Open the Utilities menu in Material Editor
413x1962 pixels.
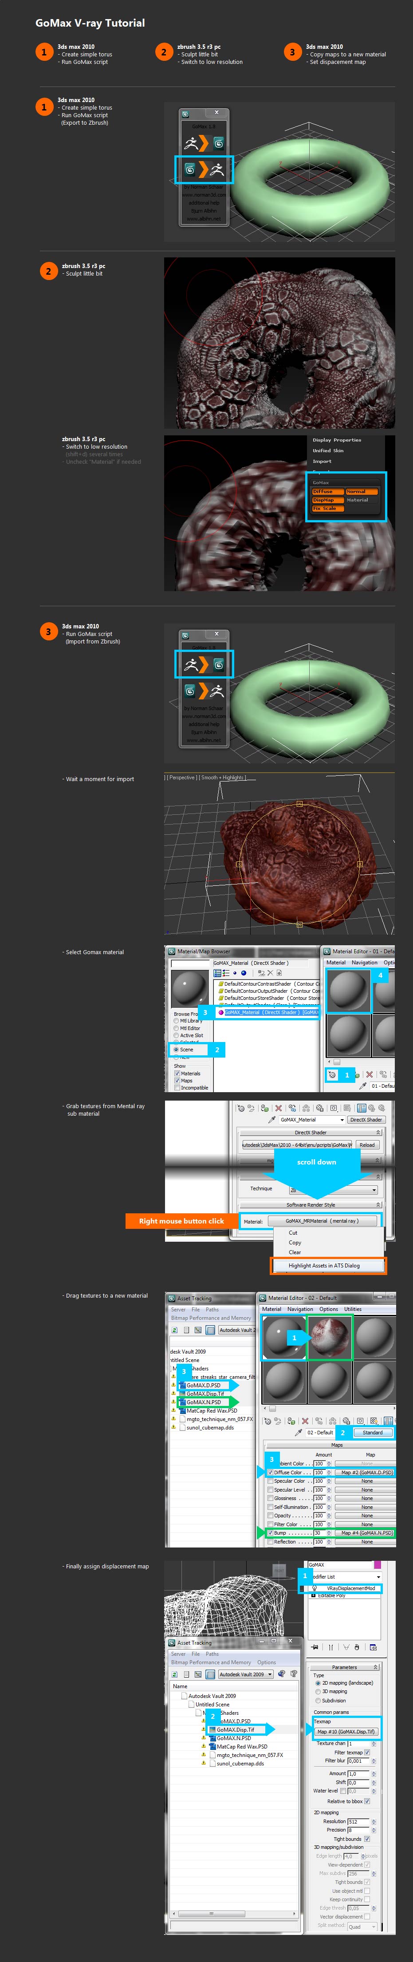point(353,1309)
